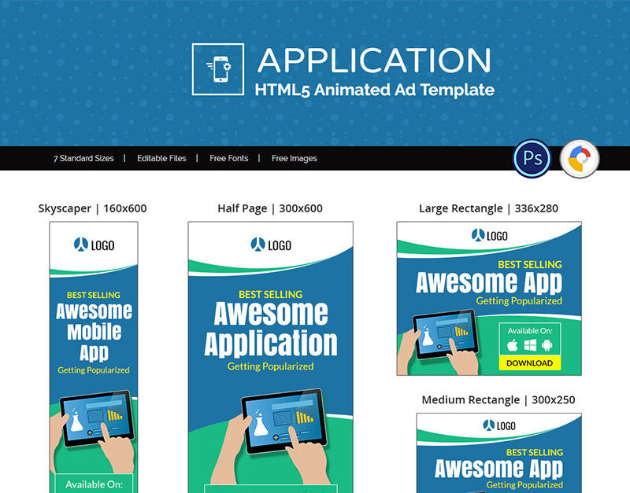Click the Windows icon in Large Rectangle ad
630x493 pixels.
click(530, 345)
